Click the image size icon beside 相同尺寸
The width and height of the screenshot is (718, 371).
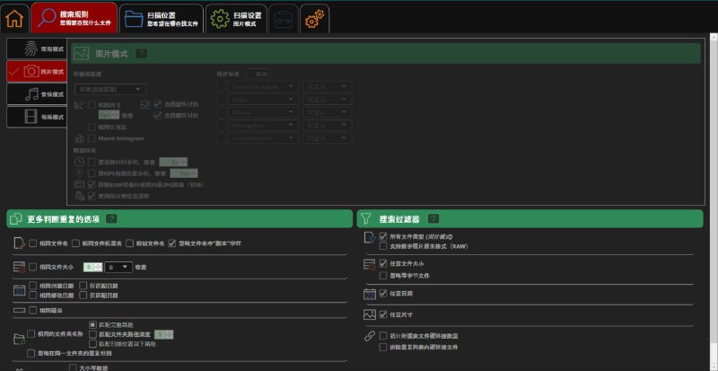click(x=79, y=105)
